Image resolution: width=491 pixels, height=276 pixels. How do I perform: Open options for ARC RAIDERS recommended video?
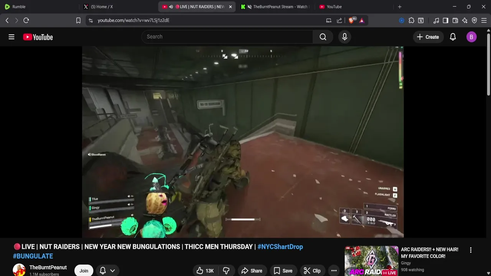pyautogui.click(x=471, y=250)
